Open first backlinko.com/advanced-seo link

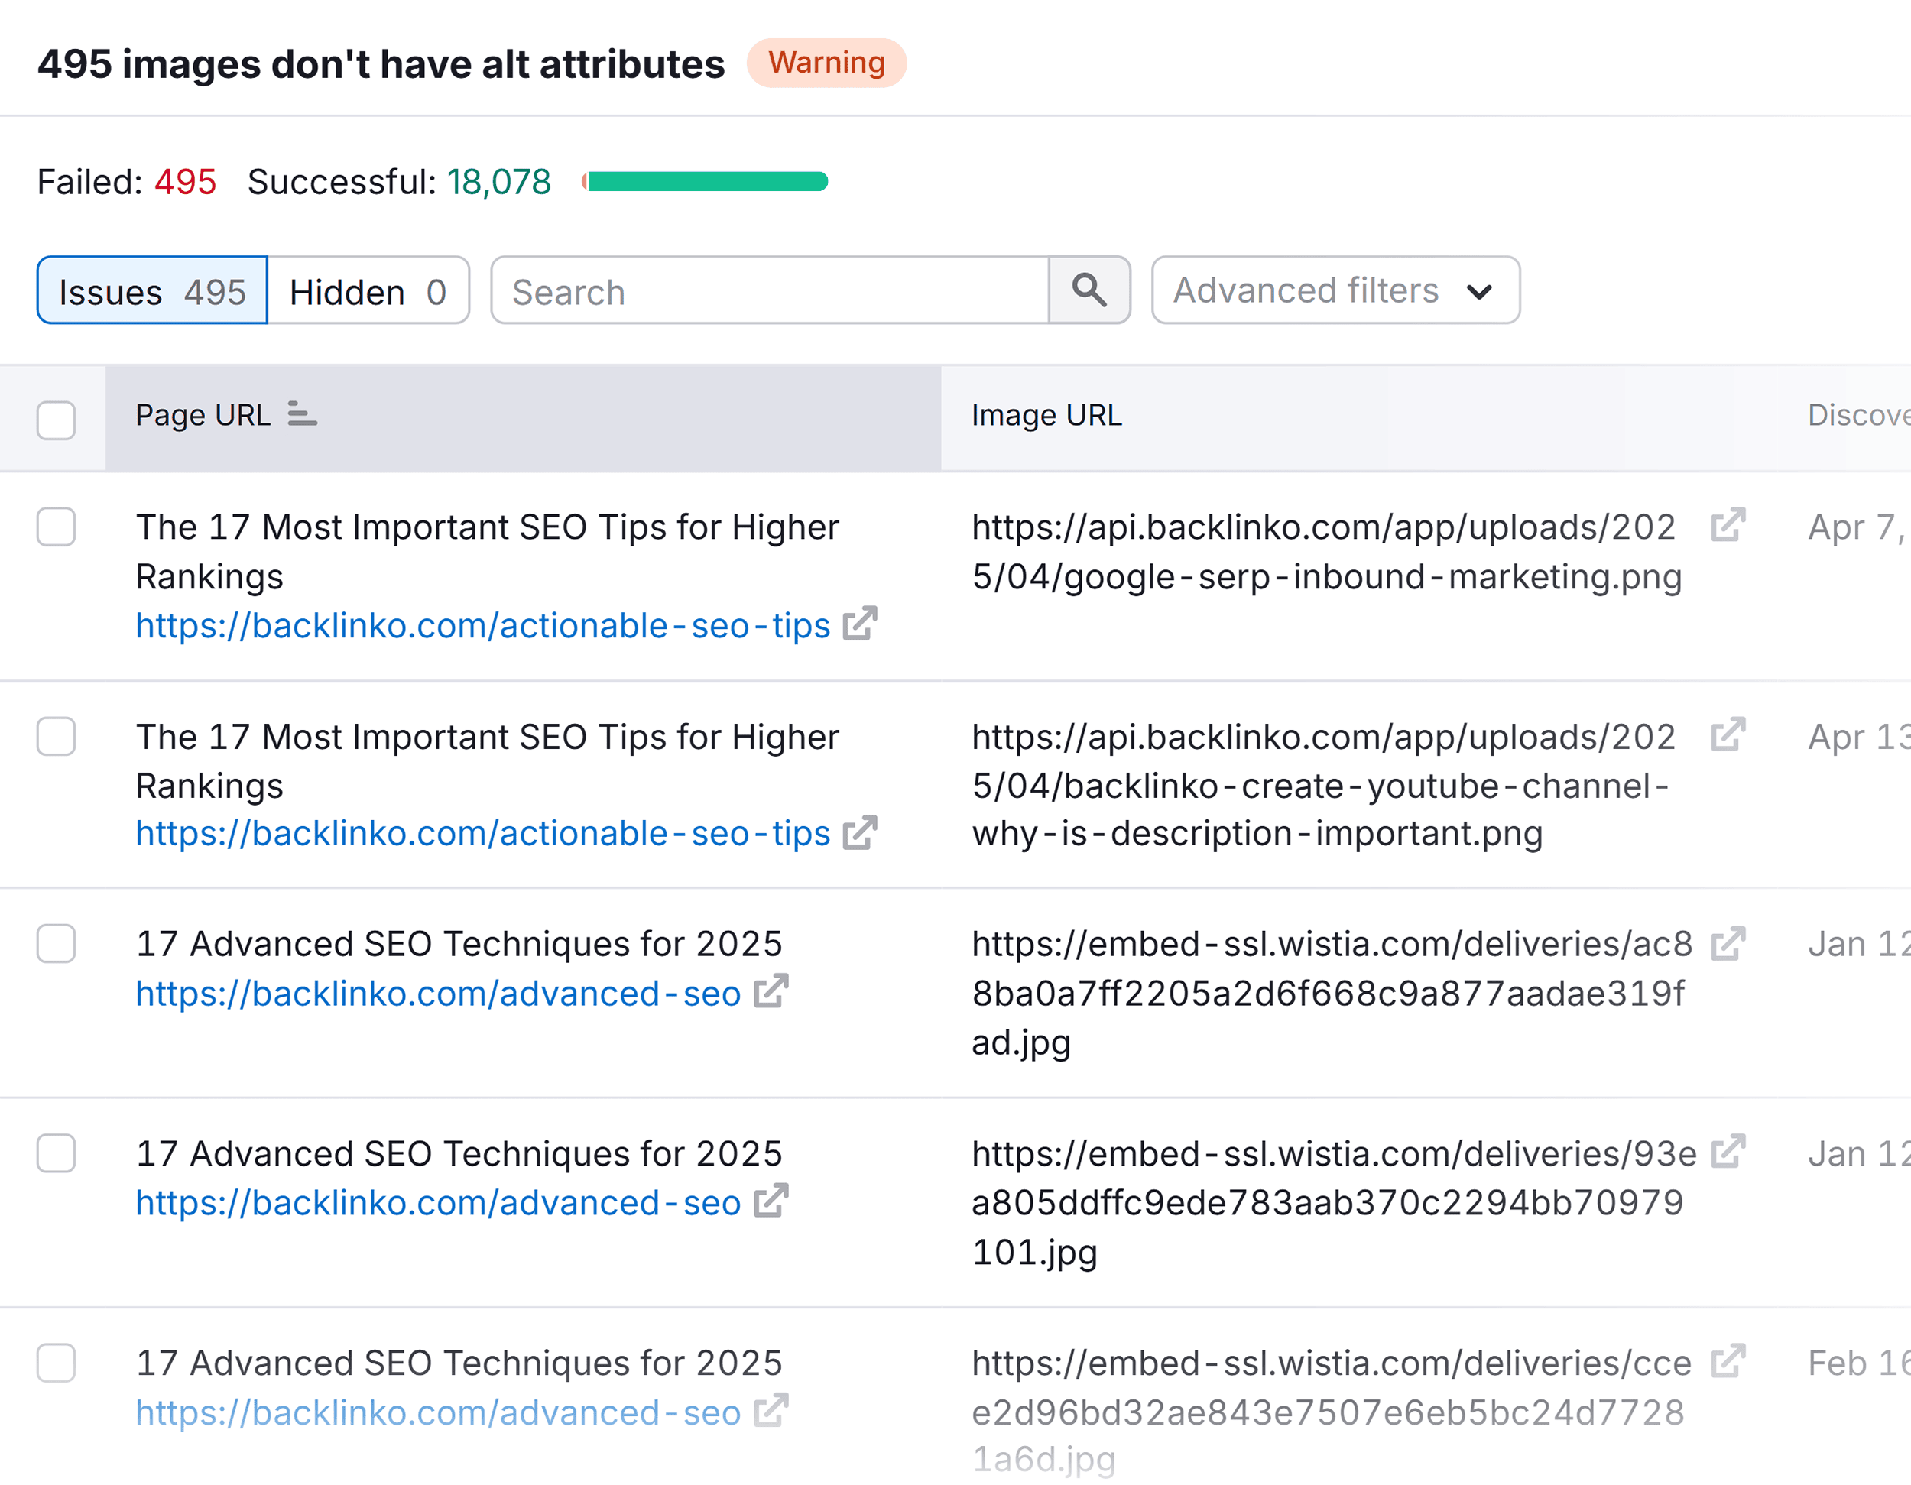(x=438, y=994)
